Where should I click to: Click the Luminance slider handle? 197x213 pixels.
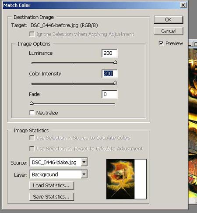[x=115, y=62]
